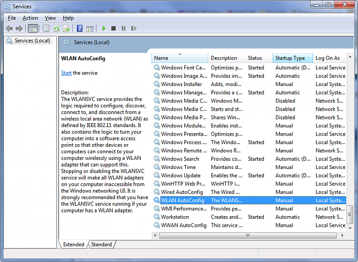Close the Services window
Screen dimensions: 358x262
pyautogui.click(x=345, y=4)
